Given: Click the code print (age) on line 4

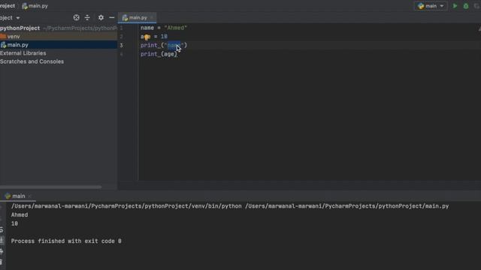Looking at the screenshot, I should [159, 54].
